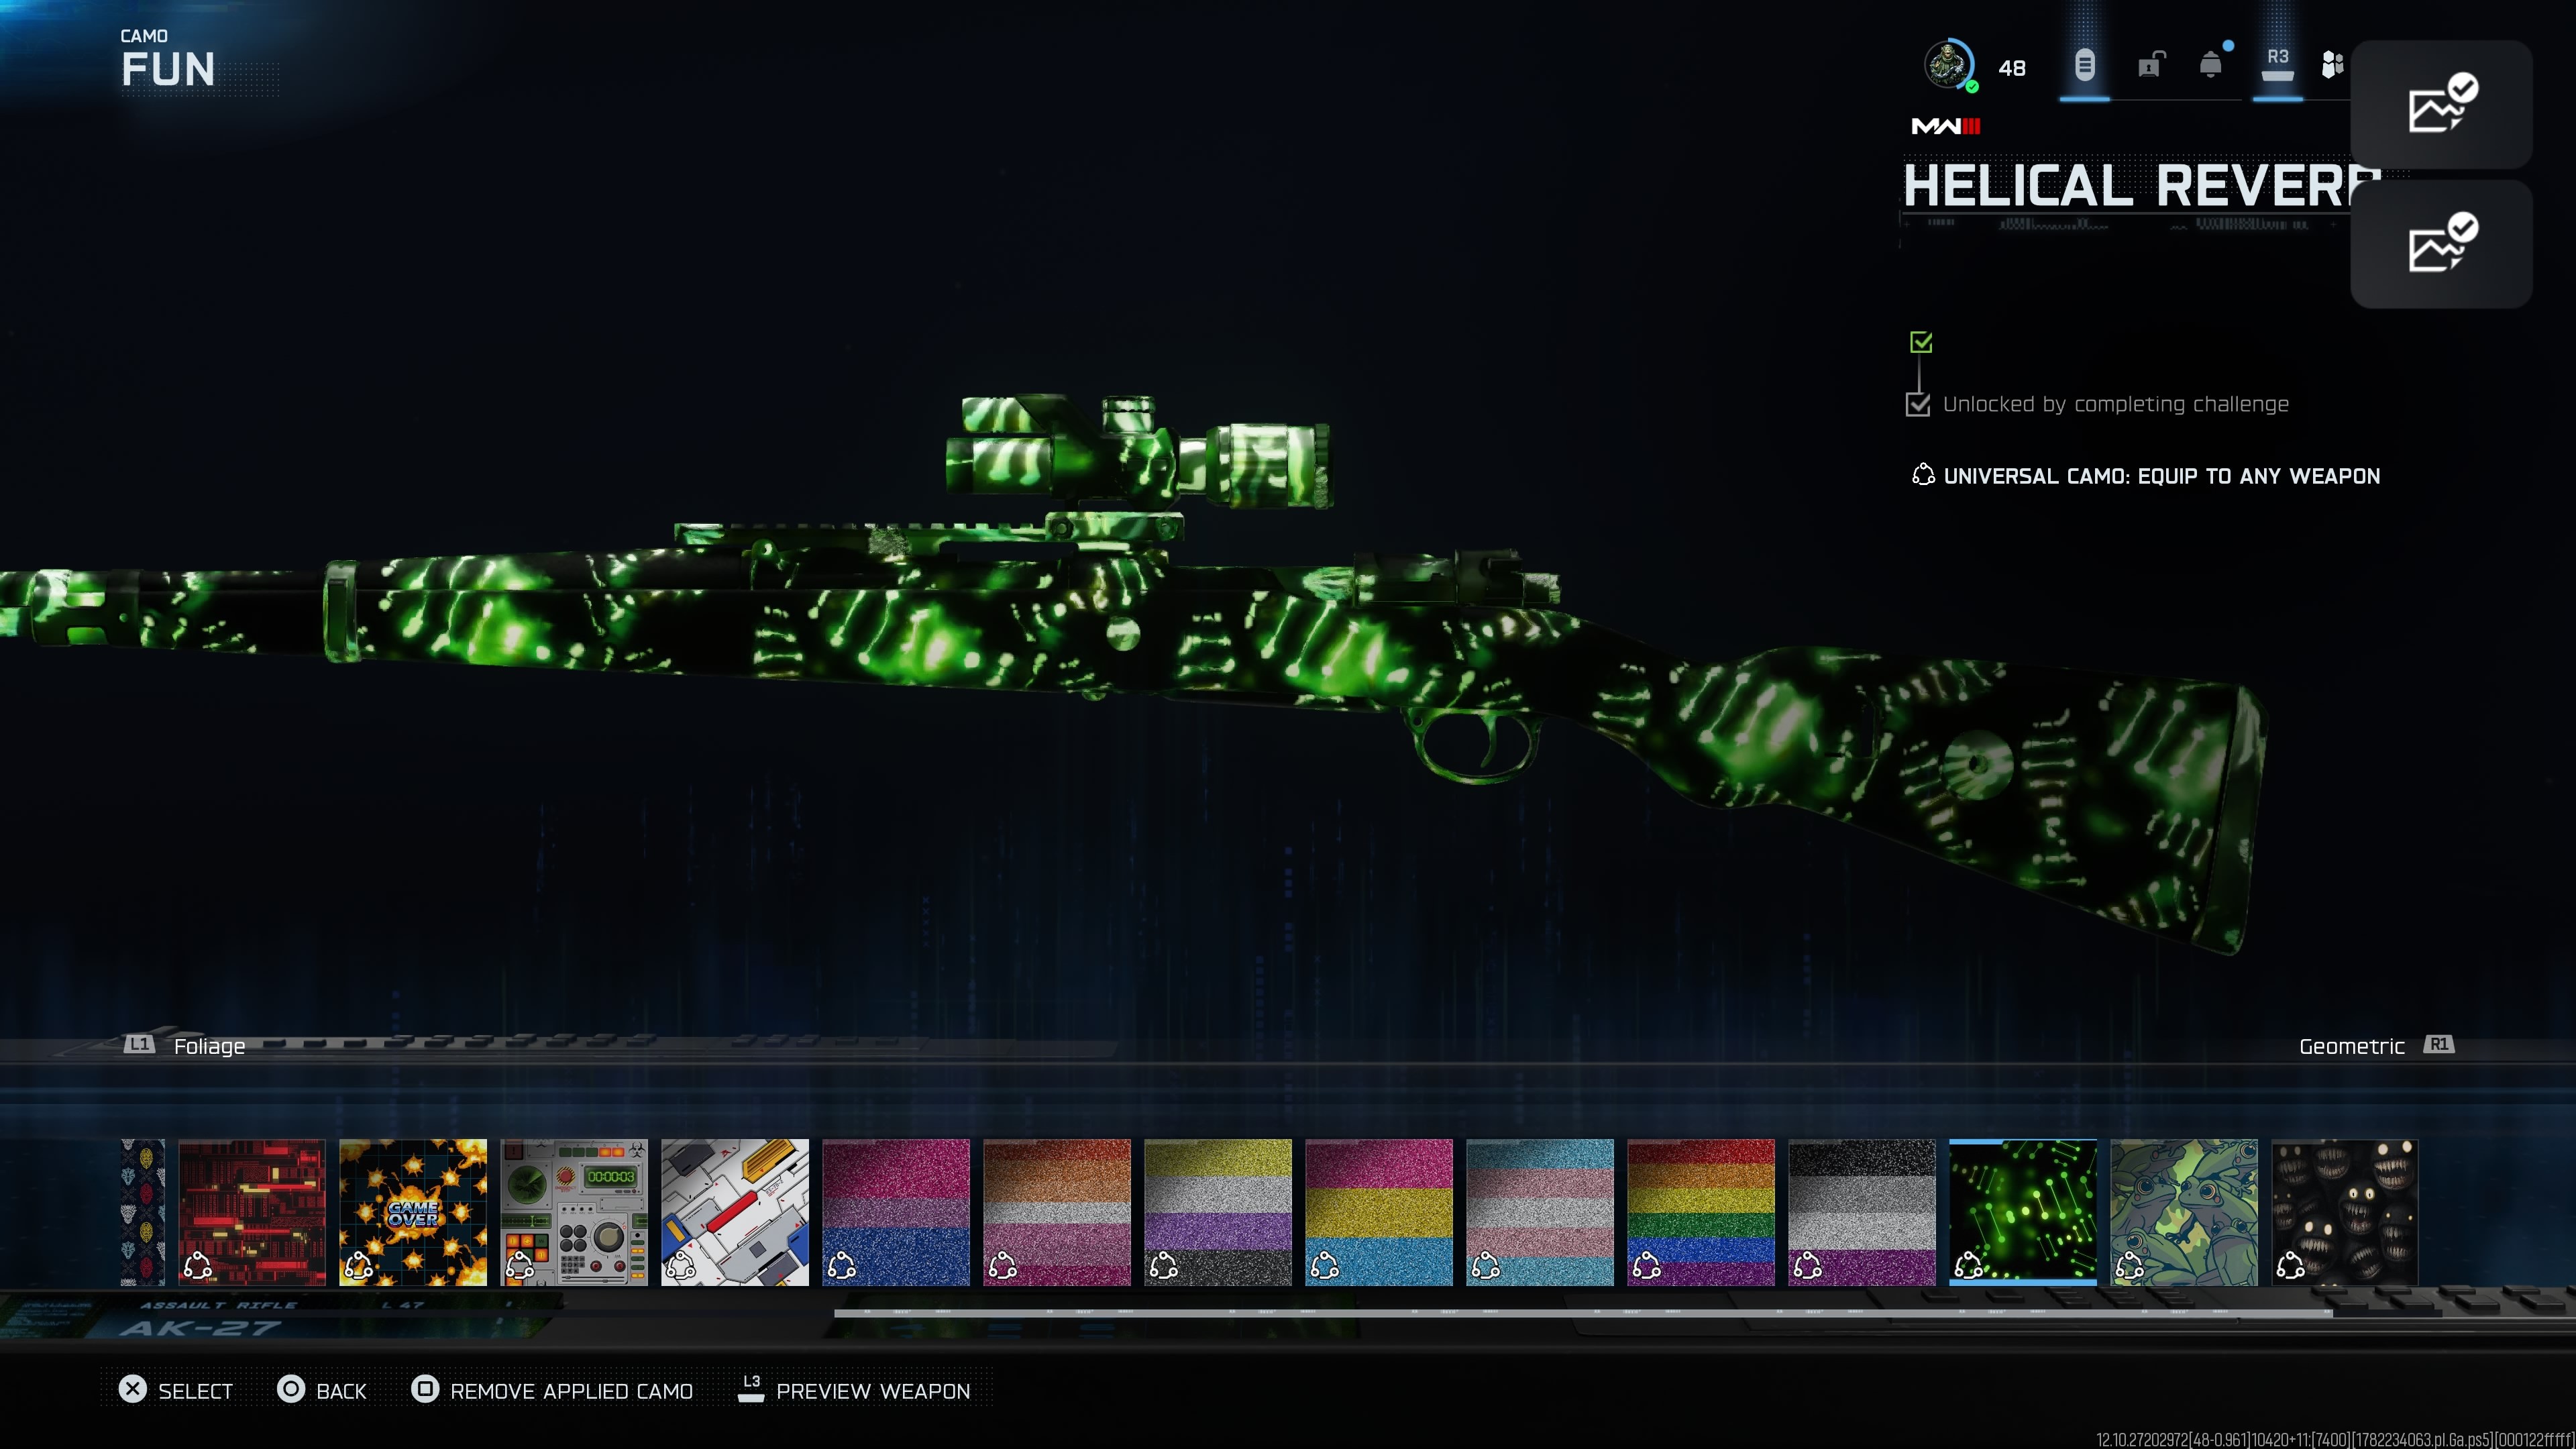Toggle the Unlocked by completing challenge checkbox
2576x1449 pixels.
click(1918, 404)
